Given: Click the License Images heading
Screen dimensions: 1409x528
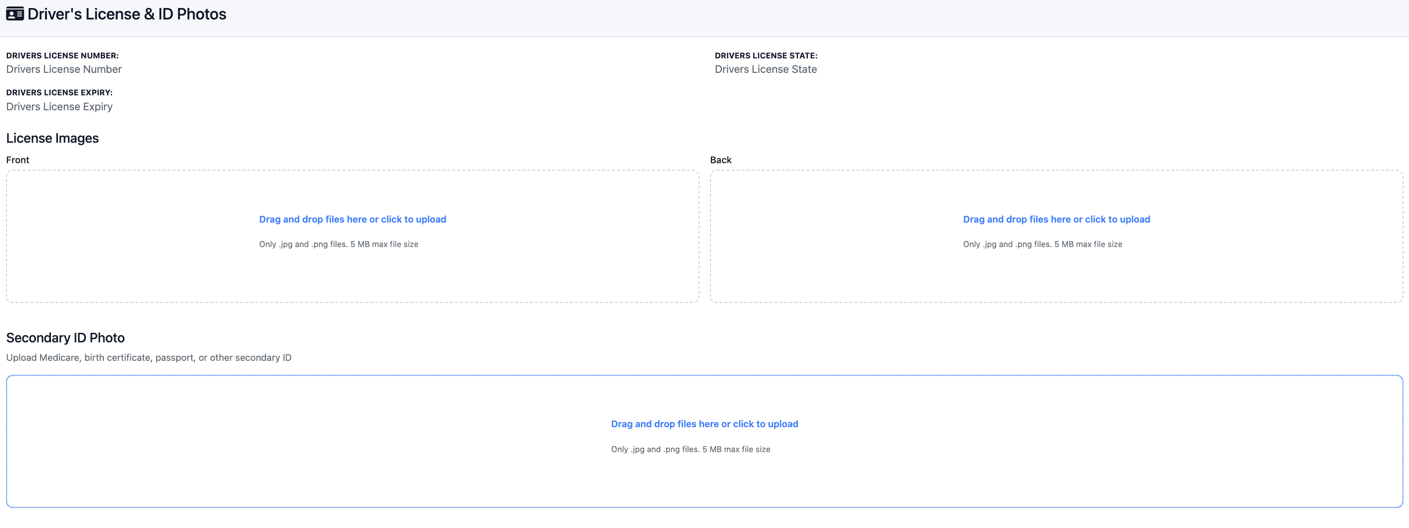Looking at the screenshot, I should click(x=52, y=138).
